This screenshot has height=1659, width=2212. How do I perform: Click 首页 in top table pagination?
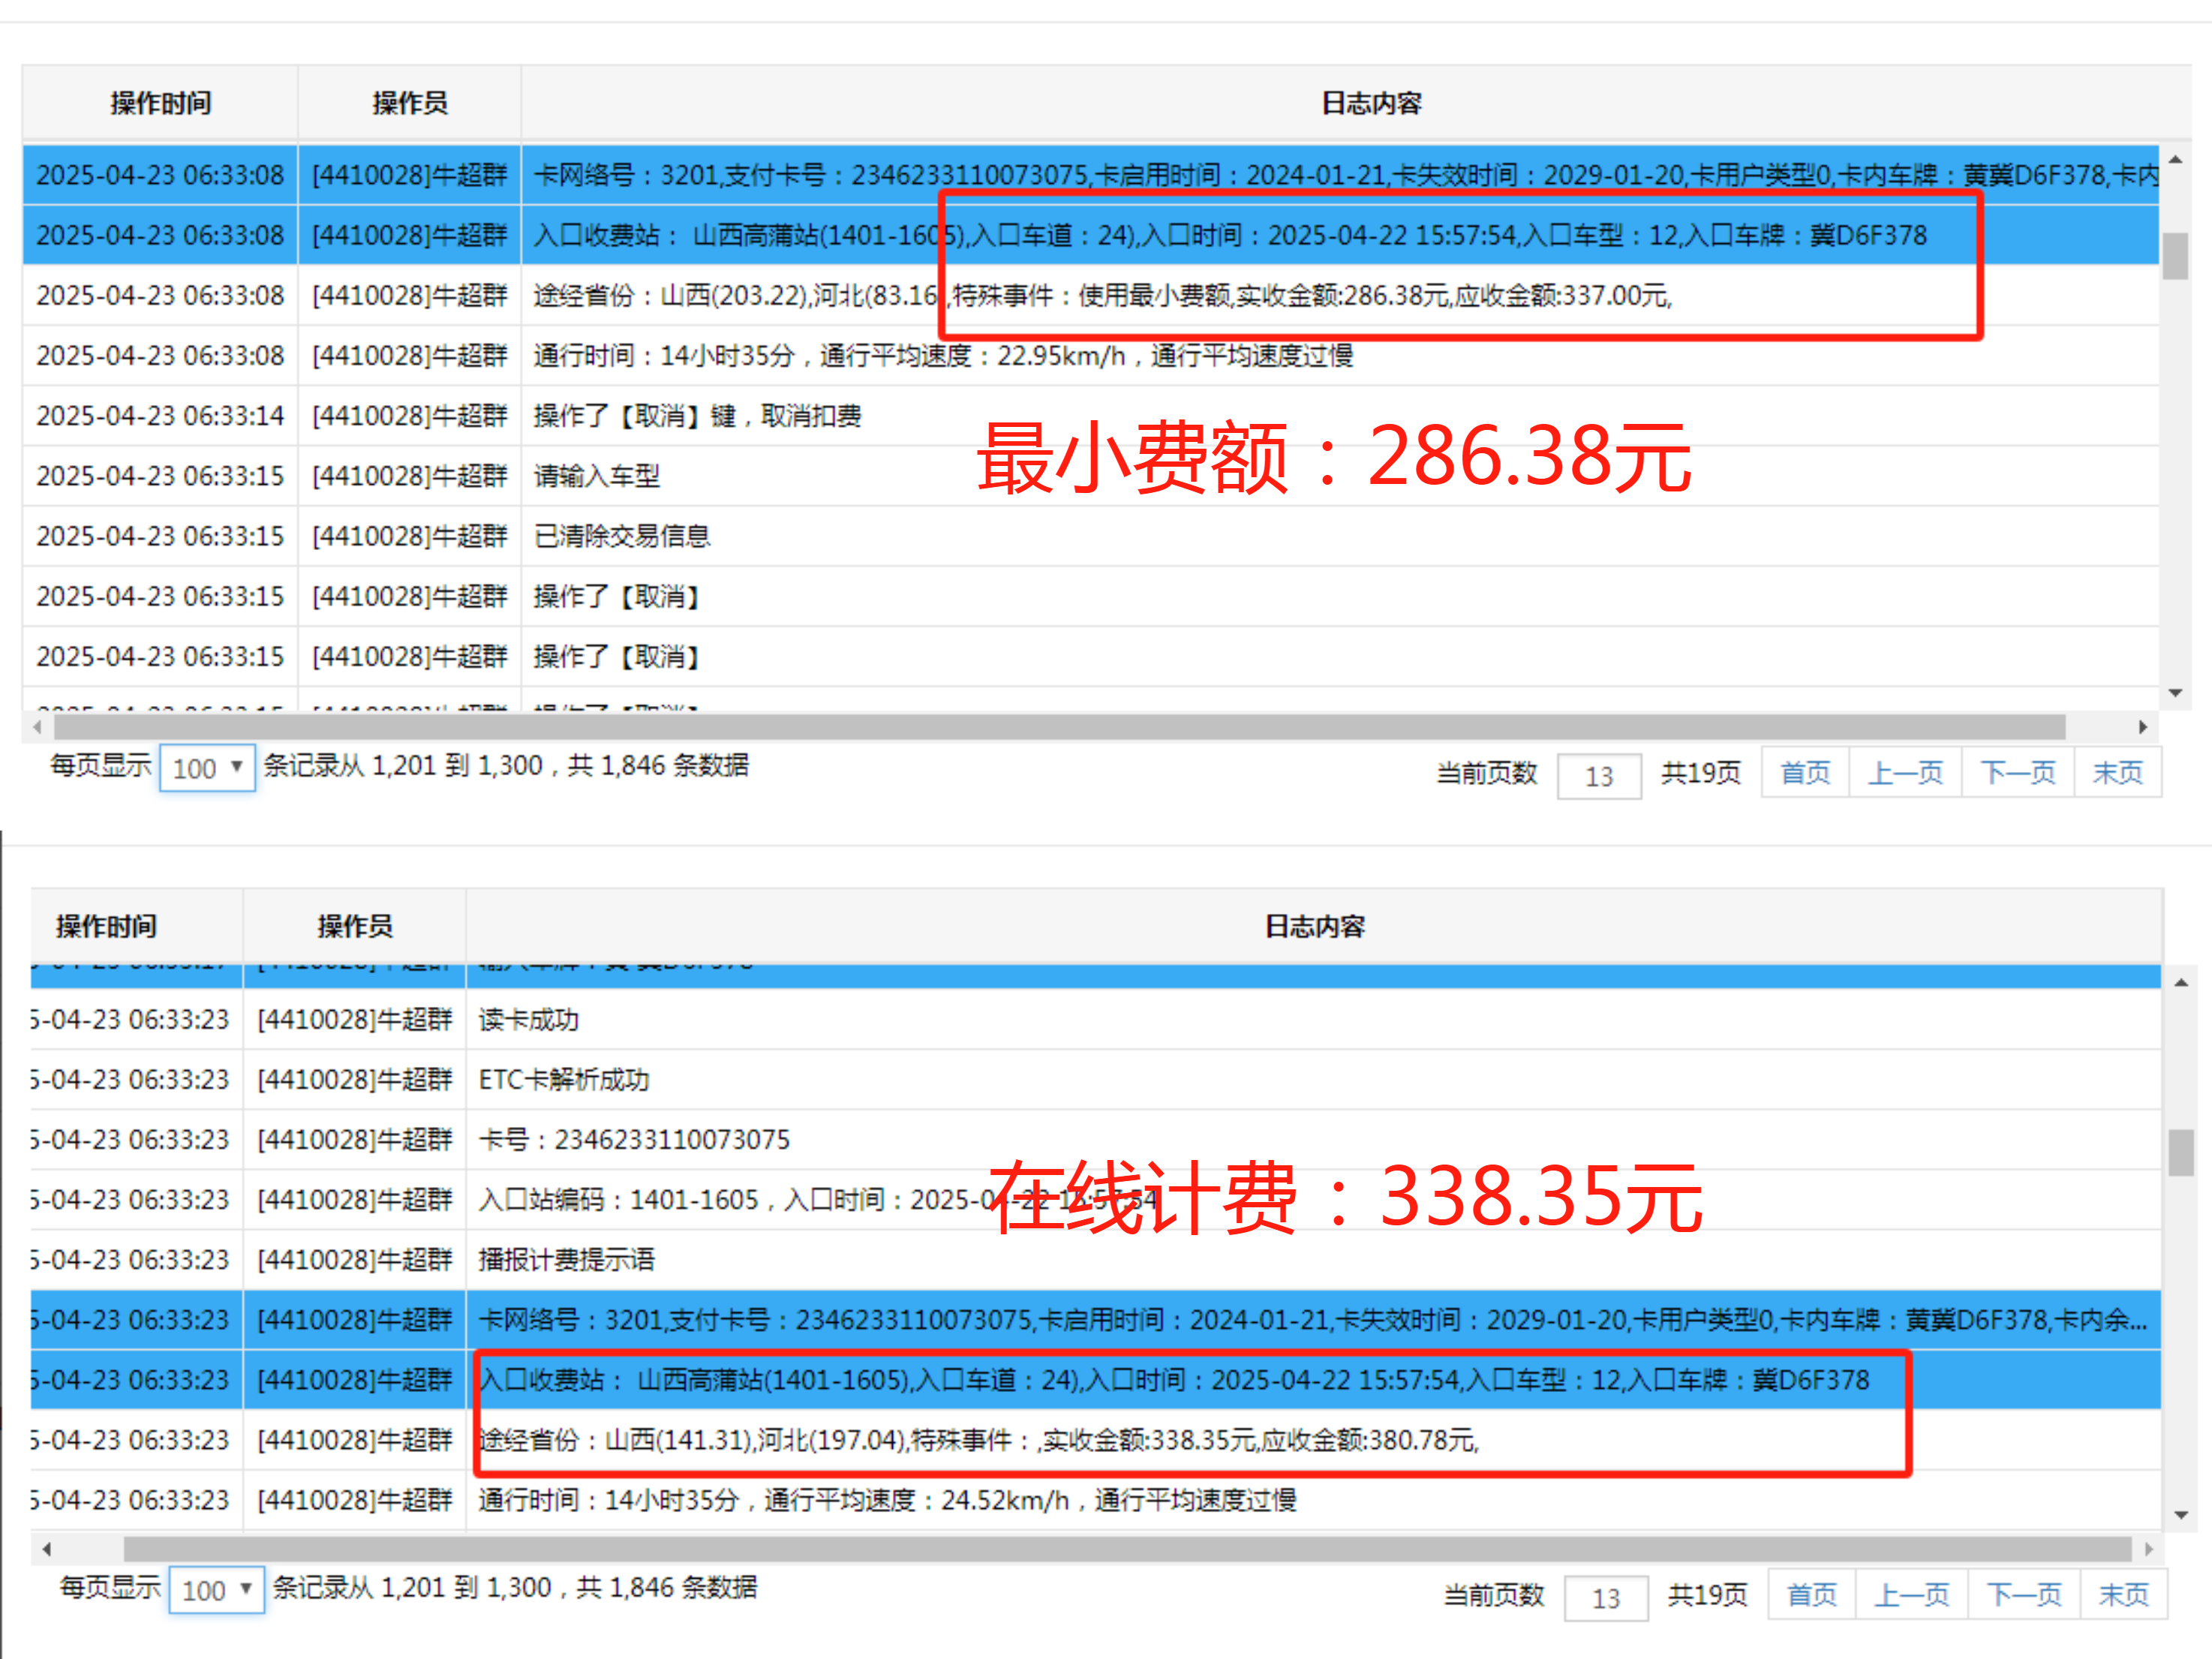pyautogui.click(x=1805, y=773)
